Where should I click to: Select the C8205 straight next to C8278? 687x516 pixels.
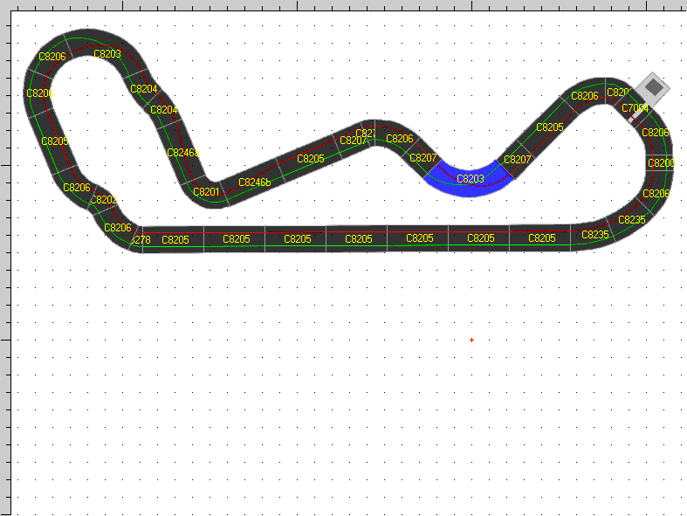pos(175,239)
